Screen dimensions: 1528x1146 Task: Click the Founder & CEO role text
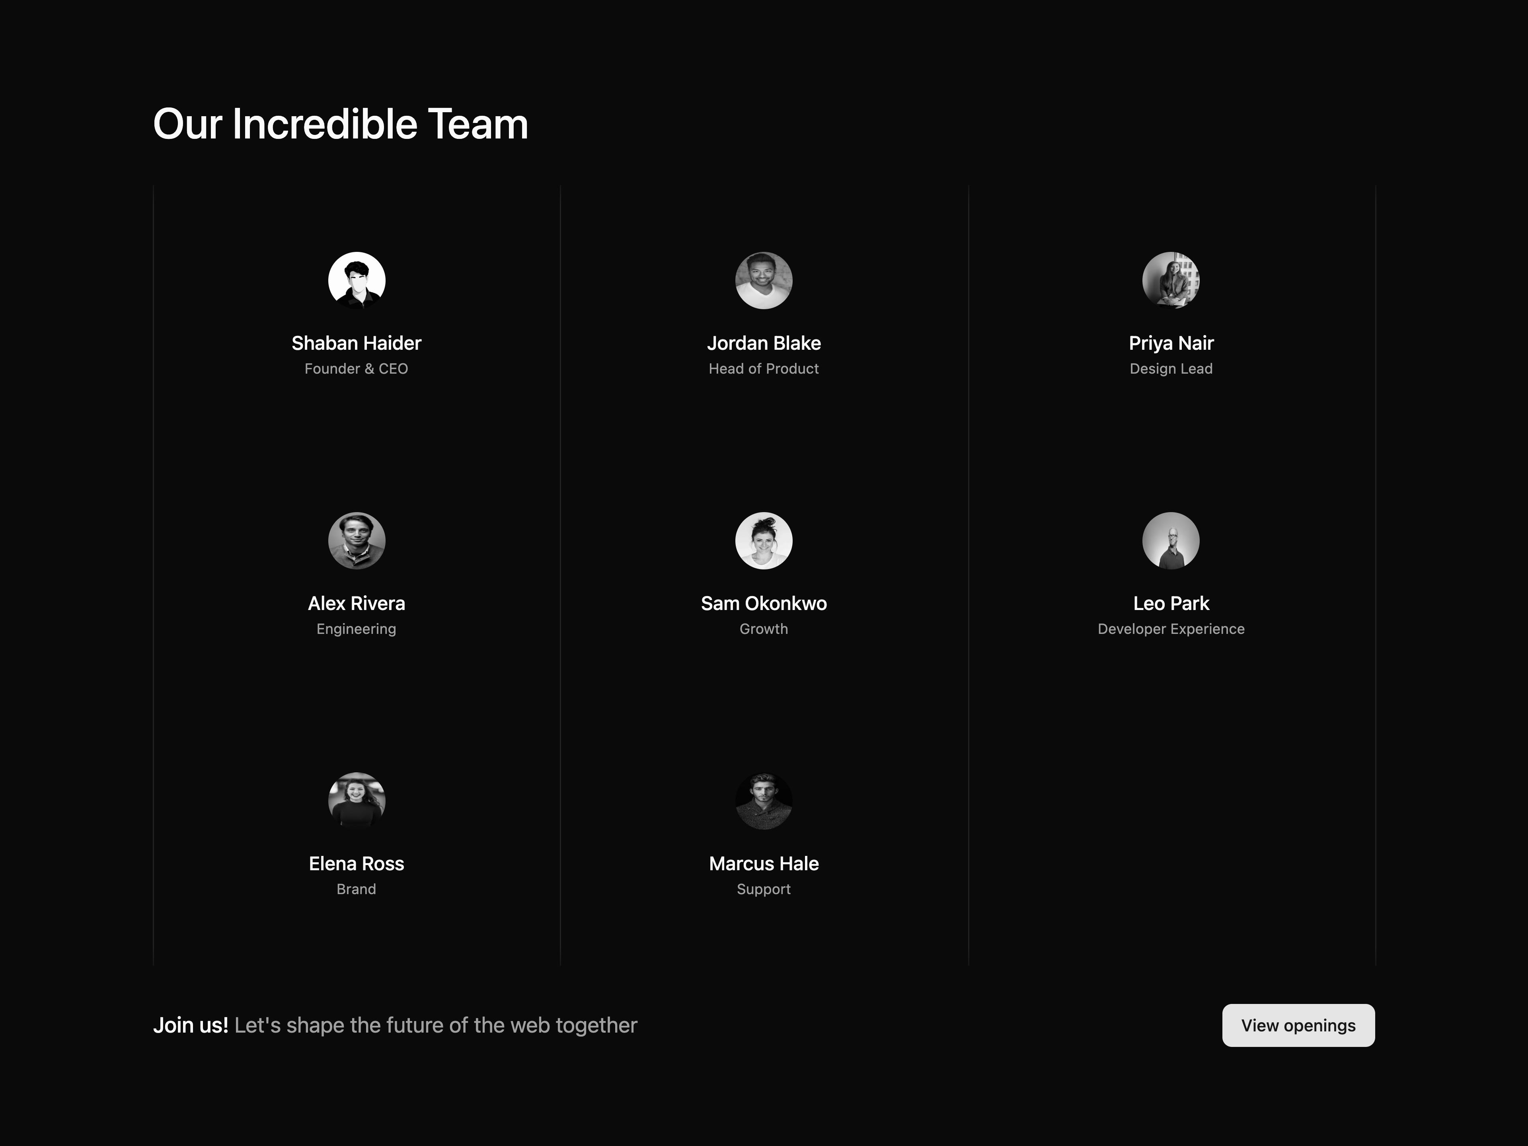coord(357,369)
